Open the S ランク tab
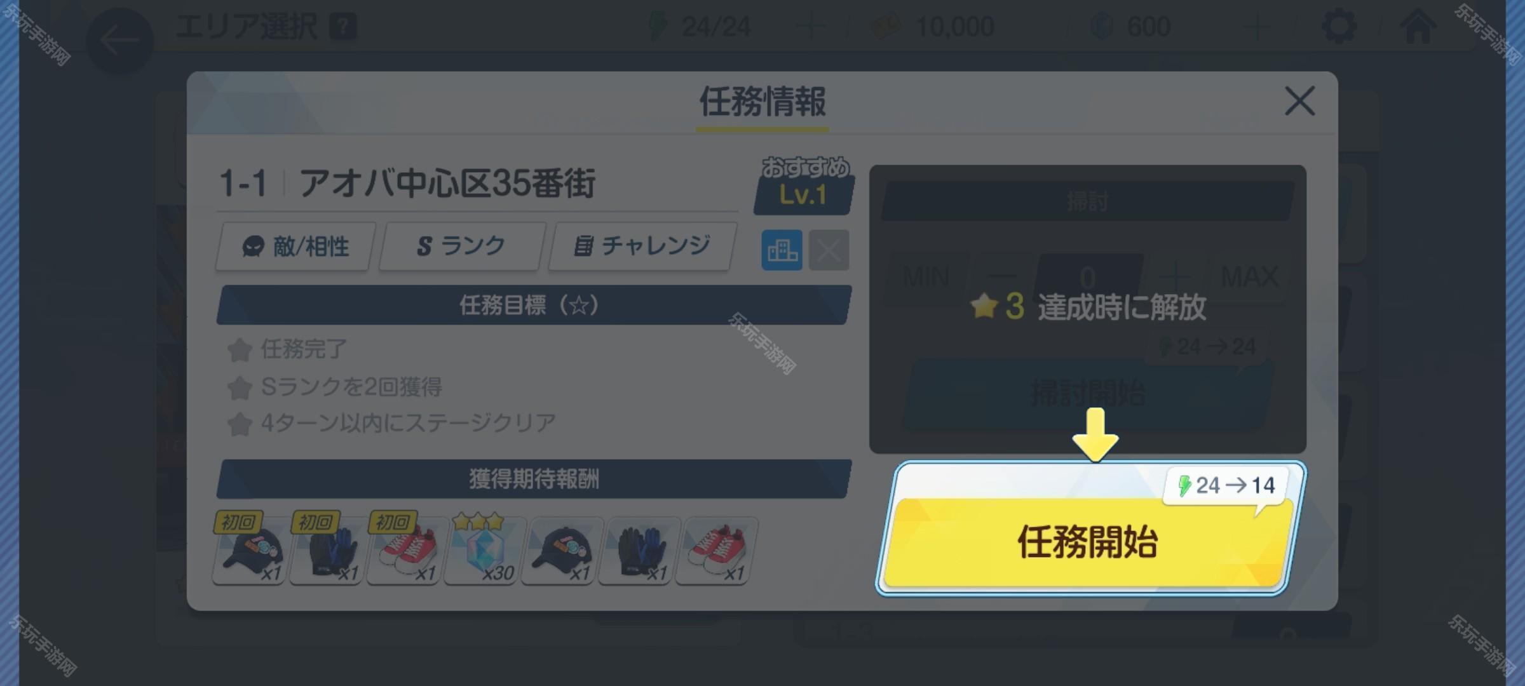This screenshot has width=1525, height=686. [x=462, y=246]
